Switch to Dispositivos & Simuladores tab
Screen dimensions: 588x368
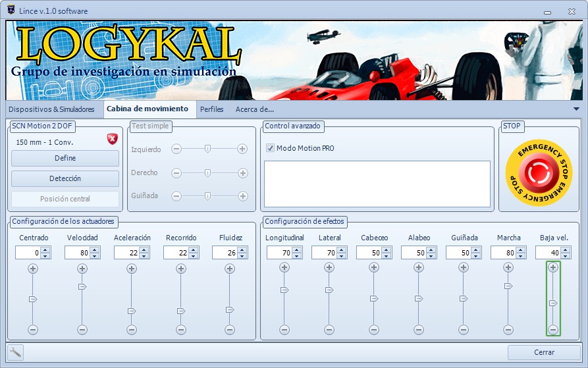[51, 109]
